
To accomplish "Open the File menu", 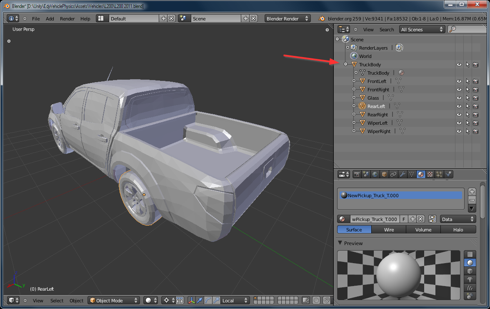I will pyautogui.click(x=36, y=19).
